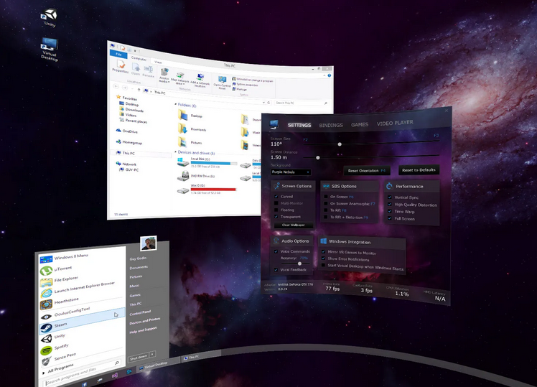The image size is (537, 387).
Task: Enable SBS On Screen checkbox
Action: 326,197
